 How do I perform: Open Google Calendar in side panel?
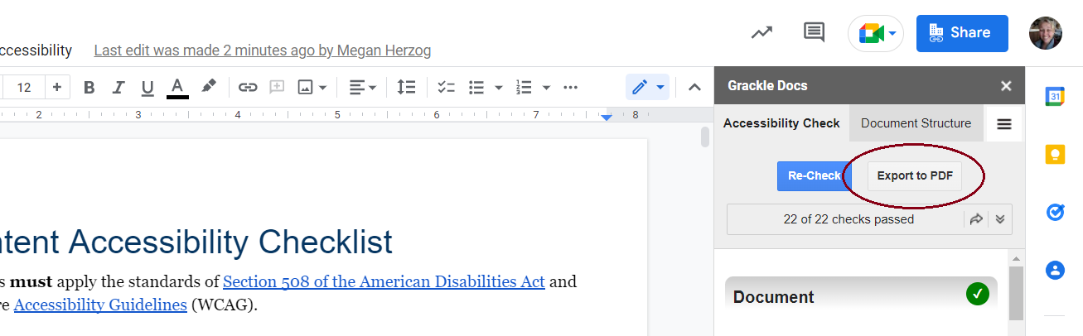(x=1055, y=97)
